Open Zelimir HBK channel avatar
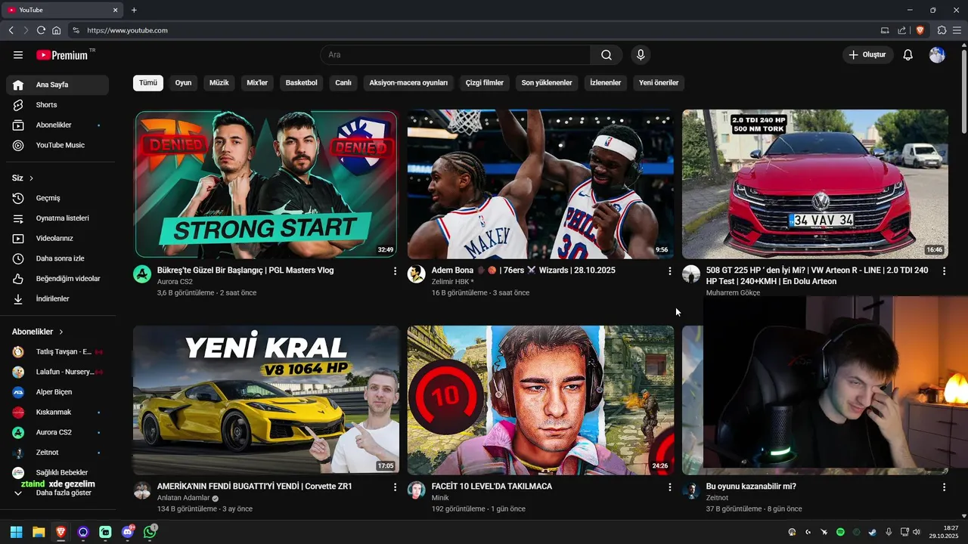Image resolution: width=968 pixels, height=544 pixels. (x=416, y=274)
